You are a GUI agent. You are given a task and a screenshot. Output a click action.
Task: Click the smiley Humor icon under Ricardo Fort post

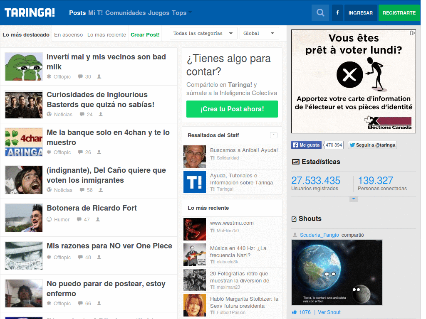pyautogui.click(x=49, y=219)
